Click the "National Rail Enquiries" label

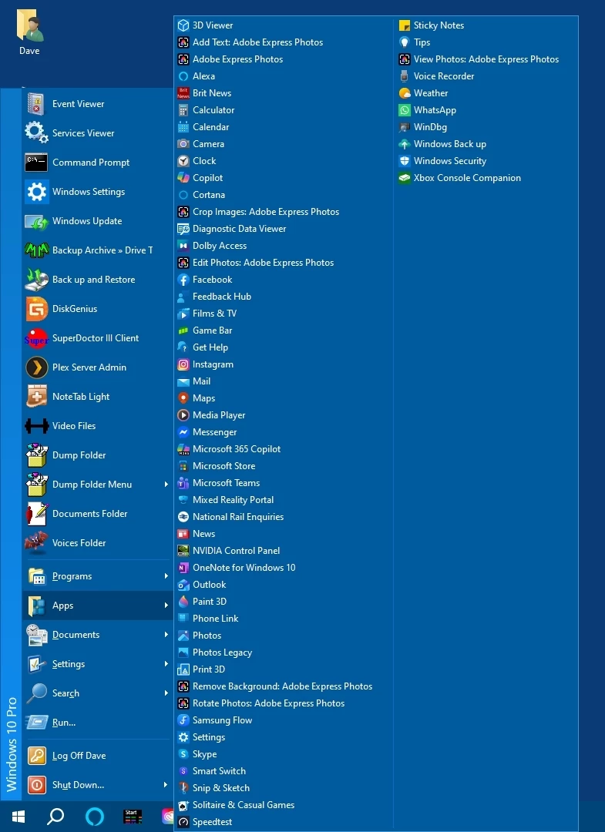point(238,517)
